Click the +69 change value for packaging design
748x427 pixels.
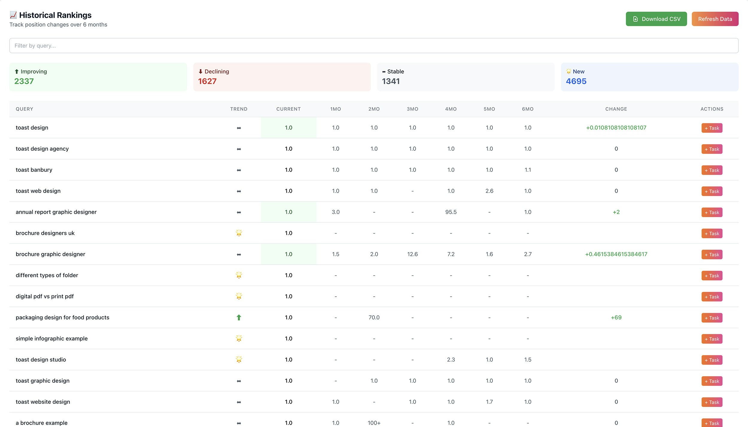[x=616, y=317]
